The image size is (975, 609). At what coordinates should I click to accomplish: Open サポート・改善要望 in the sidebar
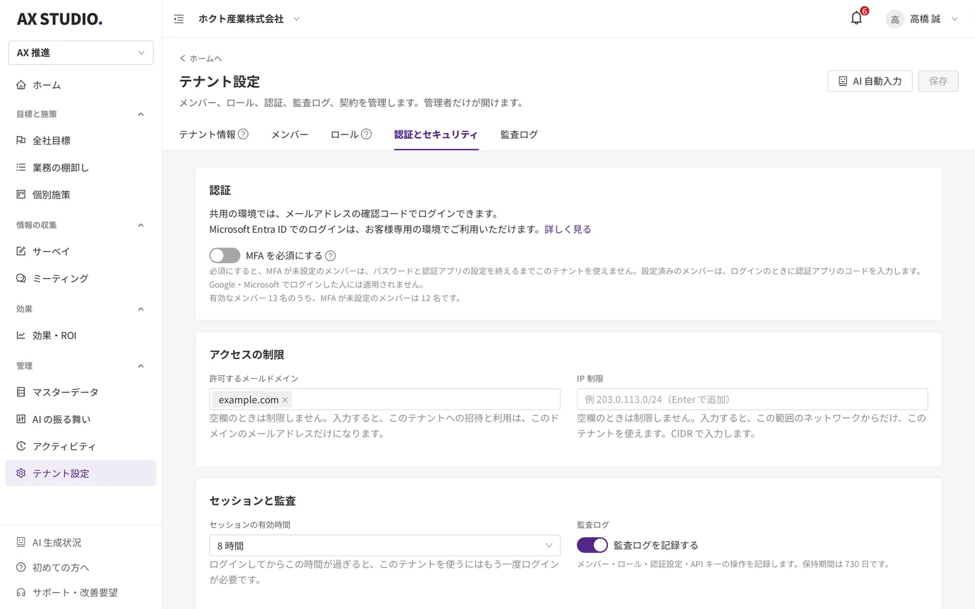81,592
